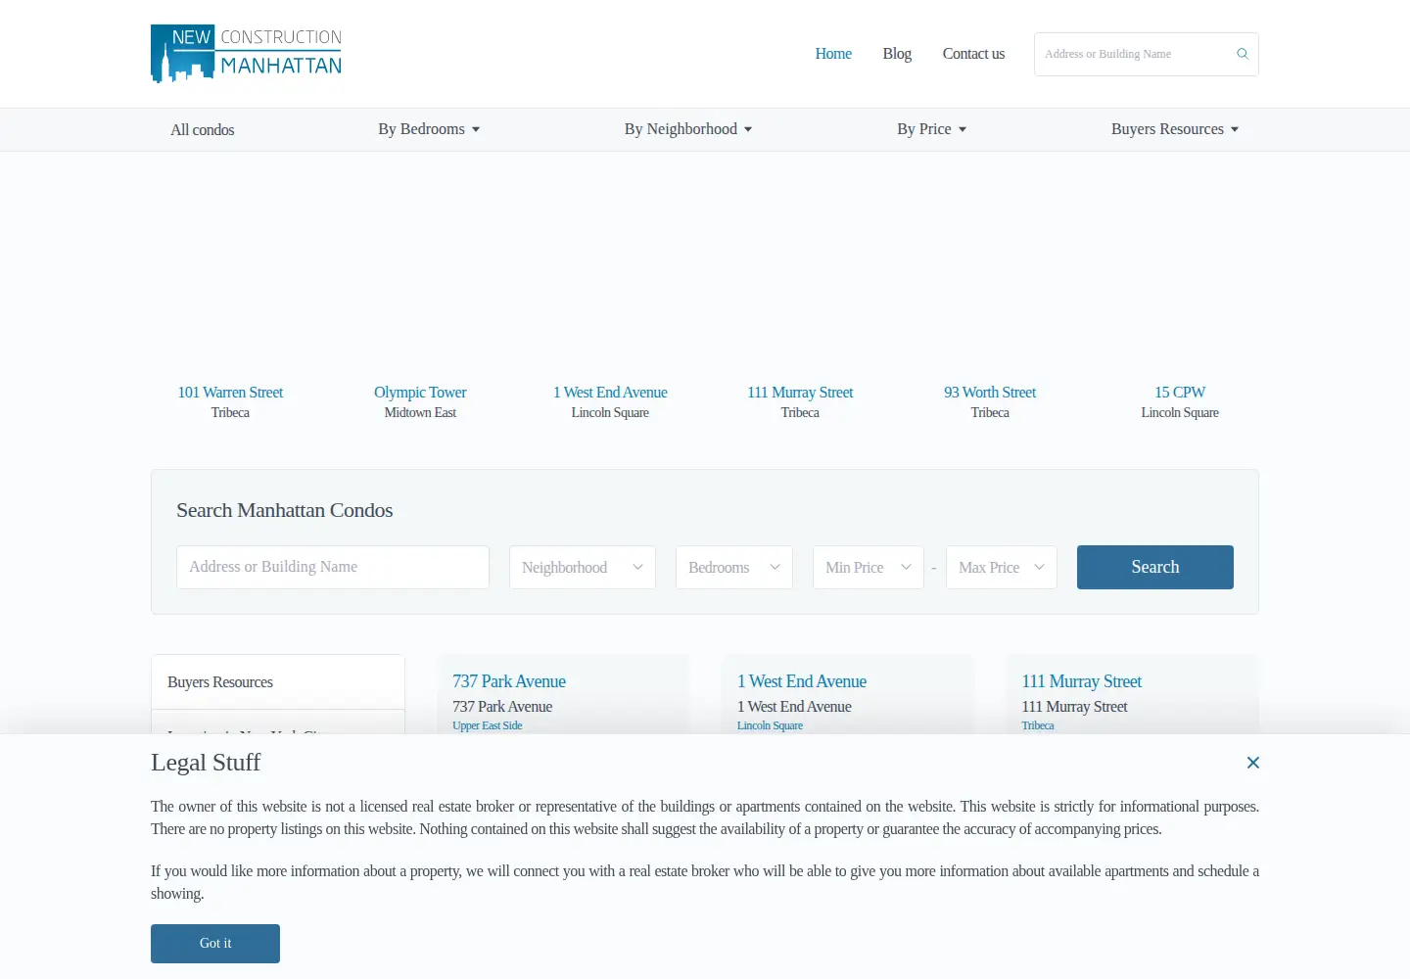Viewport: 1410px width, 979px height.
Task: Open the Bedrooms select in search form
Action: pyautogui.click(x=734, y=567)
